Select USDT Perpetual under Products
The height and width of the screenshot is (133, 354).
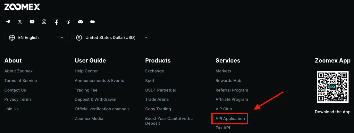(x=160, y=90)
